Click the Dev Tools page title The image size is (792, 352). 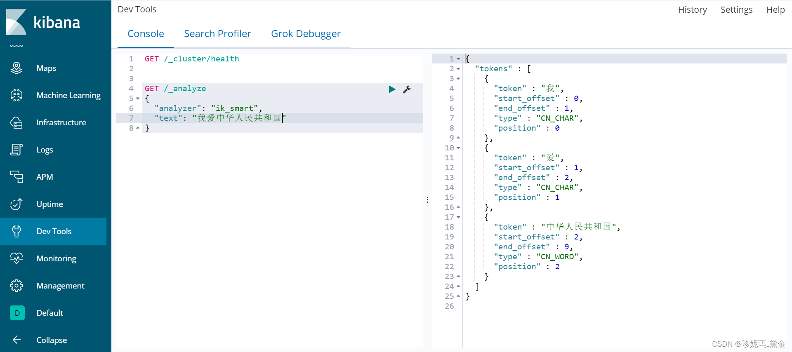click(137, 9)
